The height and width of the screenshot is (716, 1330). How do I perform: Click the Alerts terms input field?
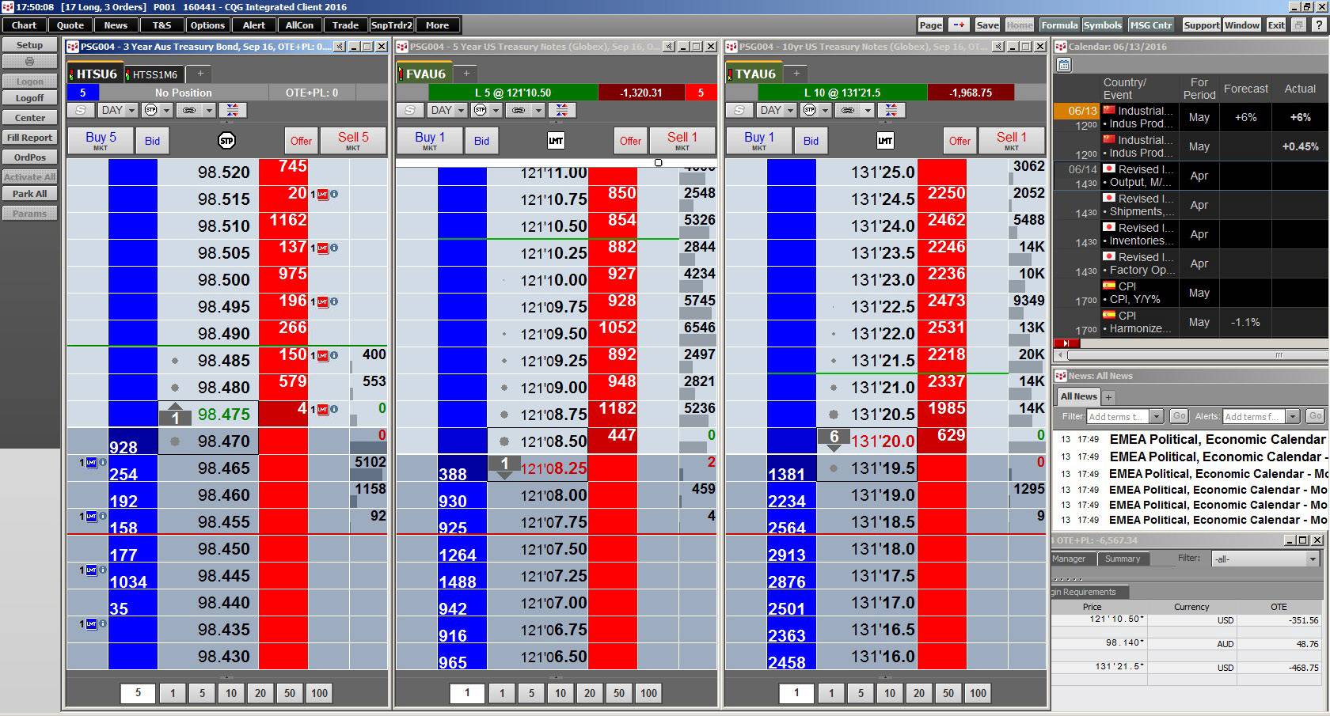tap(1253, 416)
